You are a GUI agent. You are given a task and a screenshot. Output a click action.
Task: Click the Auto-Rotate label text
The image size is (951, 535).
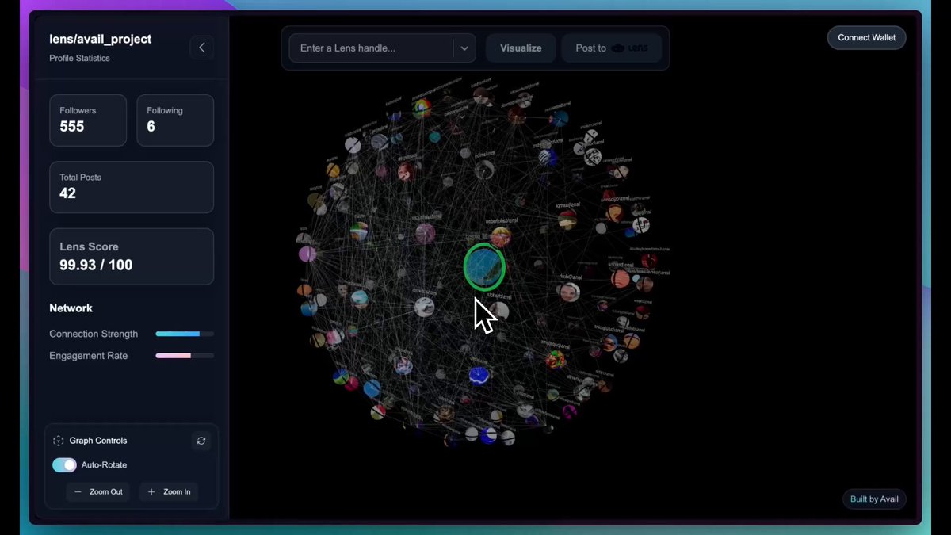[104, 465]
